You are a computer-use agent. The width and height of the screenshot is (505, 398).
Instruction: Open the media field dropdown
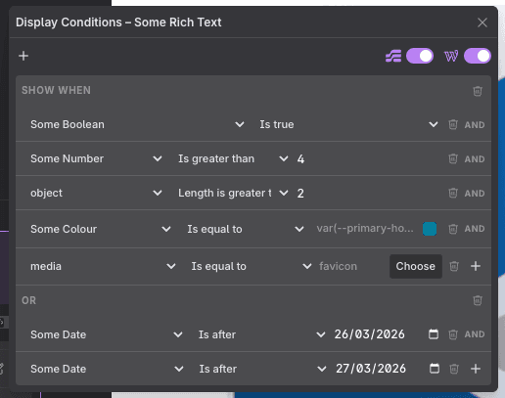[x=103, y=266]
